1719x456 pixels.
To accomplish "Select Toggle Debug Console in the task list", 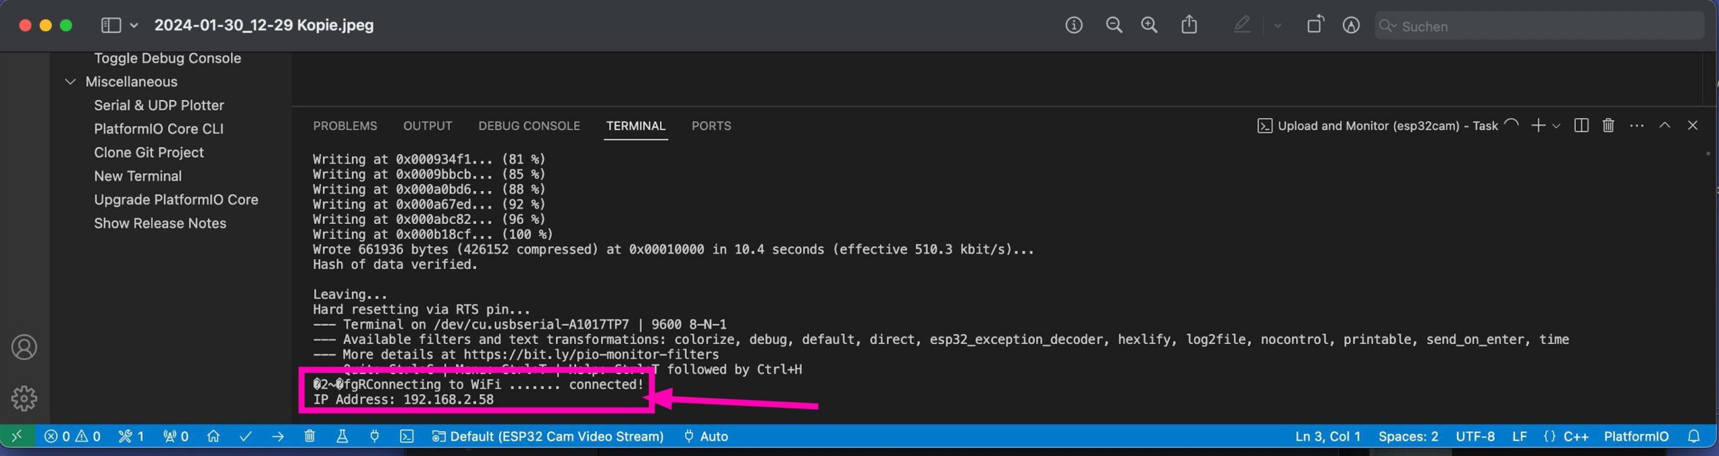I will point(167,58).
